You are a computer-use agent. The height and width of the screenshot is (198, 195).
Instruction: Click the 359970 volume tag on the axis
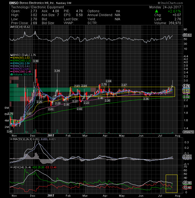[x=188, y=132]
